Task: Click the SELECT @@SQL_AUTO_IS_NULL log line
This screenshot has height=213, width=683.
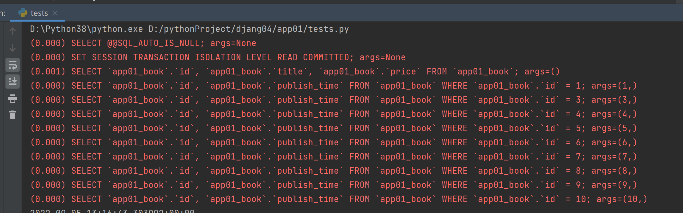Action: (143, 43)
